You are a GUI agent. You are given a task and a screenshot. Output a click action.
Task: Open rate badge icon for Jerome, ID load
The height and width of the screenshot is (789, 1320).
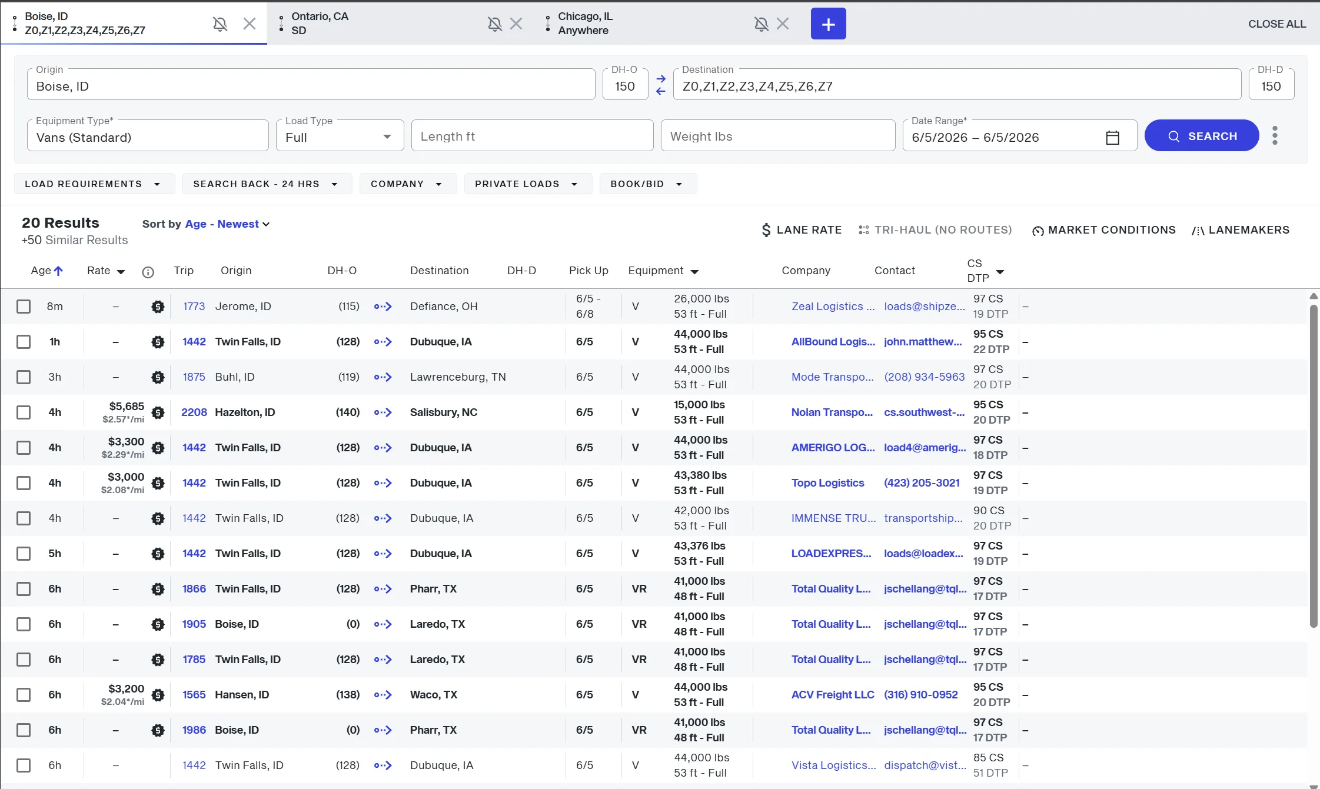[158, 307]
